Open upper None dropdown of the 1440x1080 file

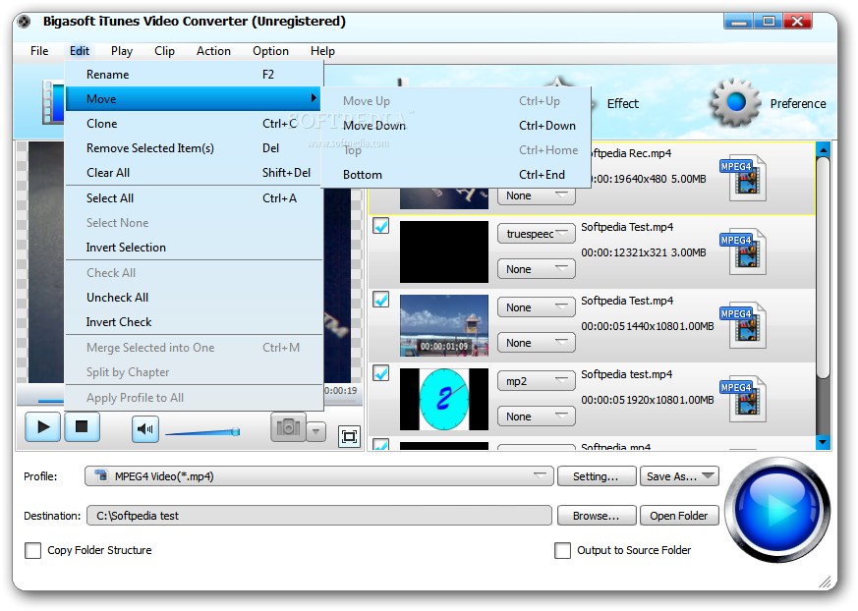point(537,307)
